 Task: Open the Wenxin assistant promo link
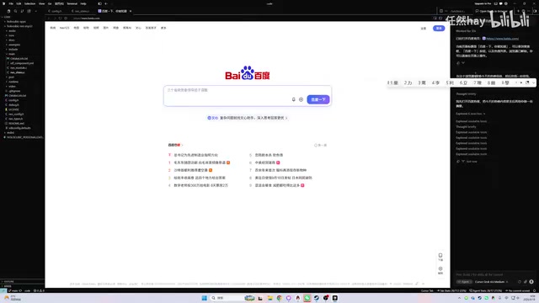coord(248,118)
